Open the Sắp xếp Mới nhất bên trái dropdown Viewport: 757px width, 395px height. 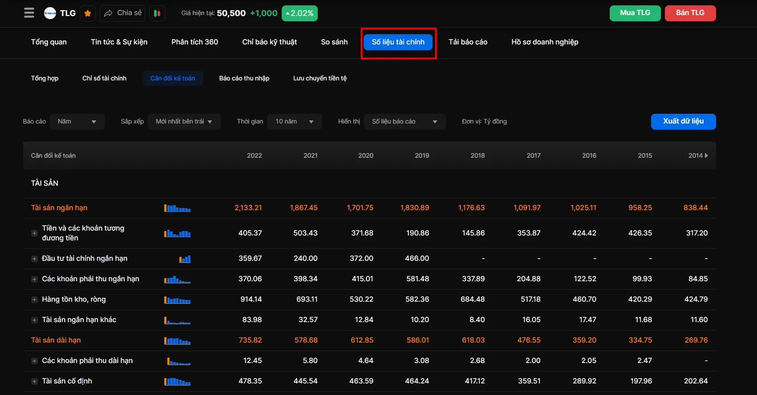coord(184,122)
